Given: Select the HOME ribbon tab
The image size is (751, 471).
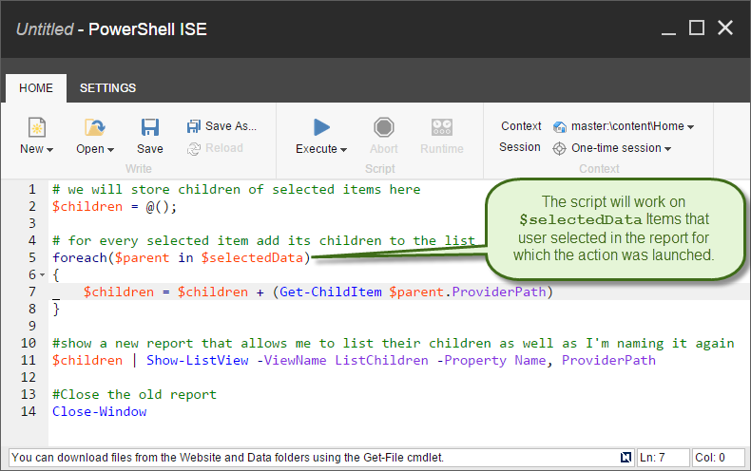Looking at the screenshot, I should coord(36,88).
